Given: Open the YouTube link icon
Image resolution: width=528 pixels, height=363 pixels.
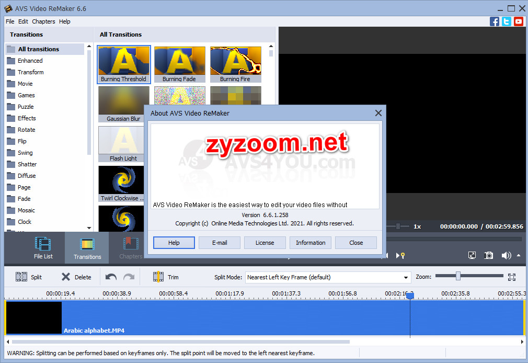Looking at the screenshot, I should click(x=519, y=21).
